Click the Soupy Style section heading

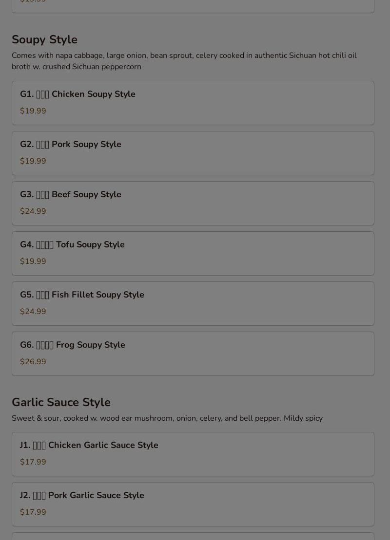click(x=44, y=39)
